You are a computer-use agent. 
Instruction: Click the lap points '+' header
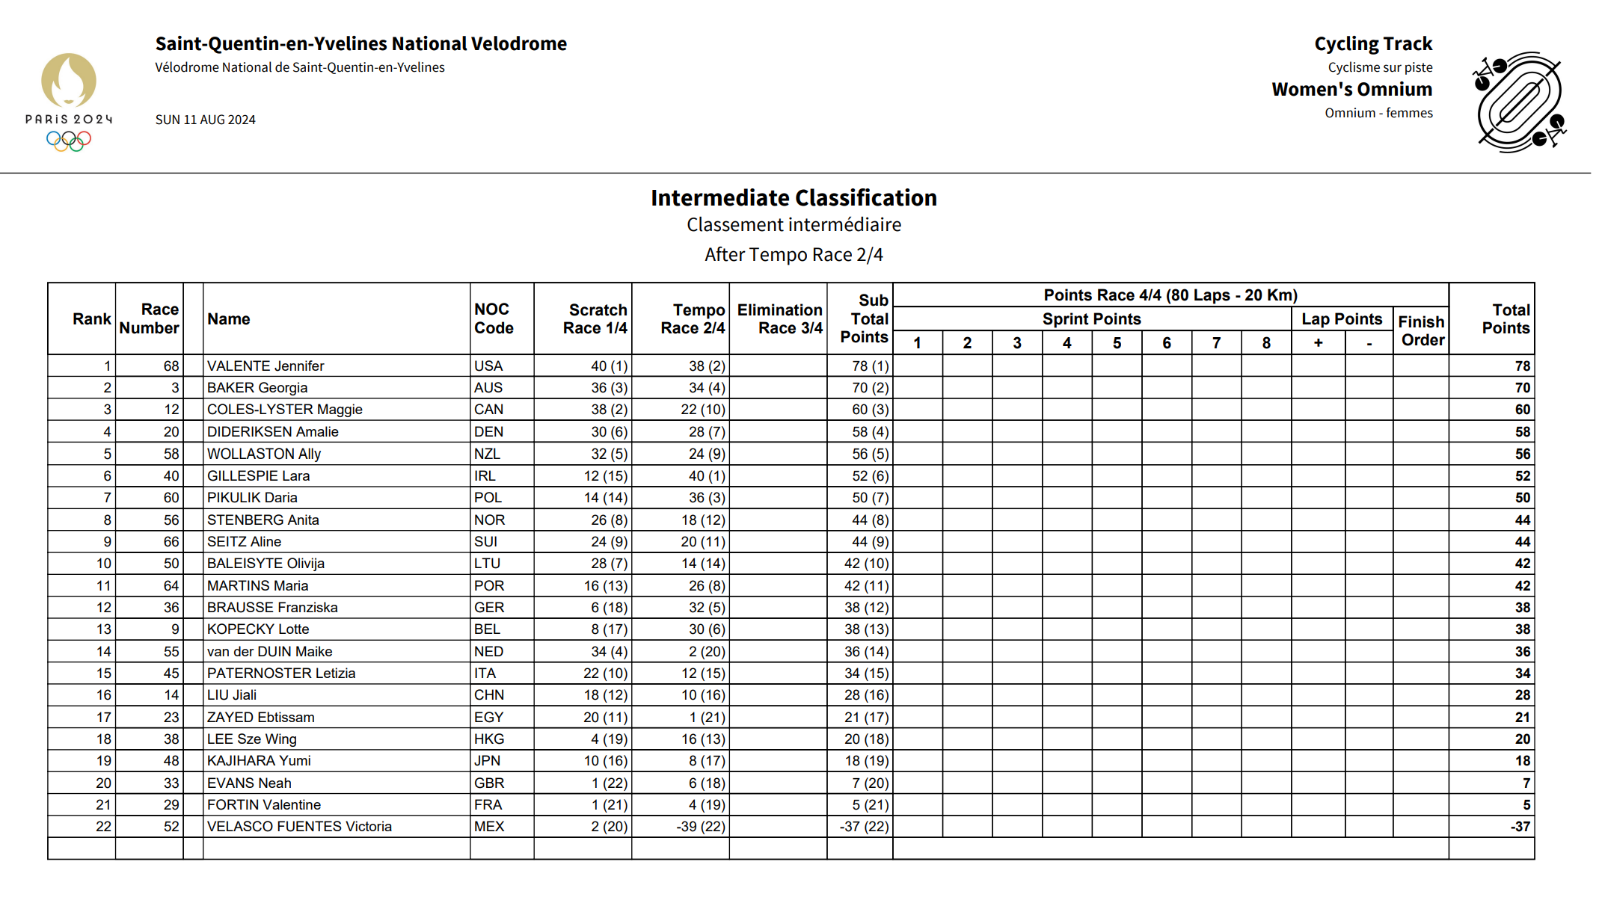point(1319,343)
